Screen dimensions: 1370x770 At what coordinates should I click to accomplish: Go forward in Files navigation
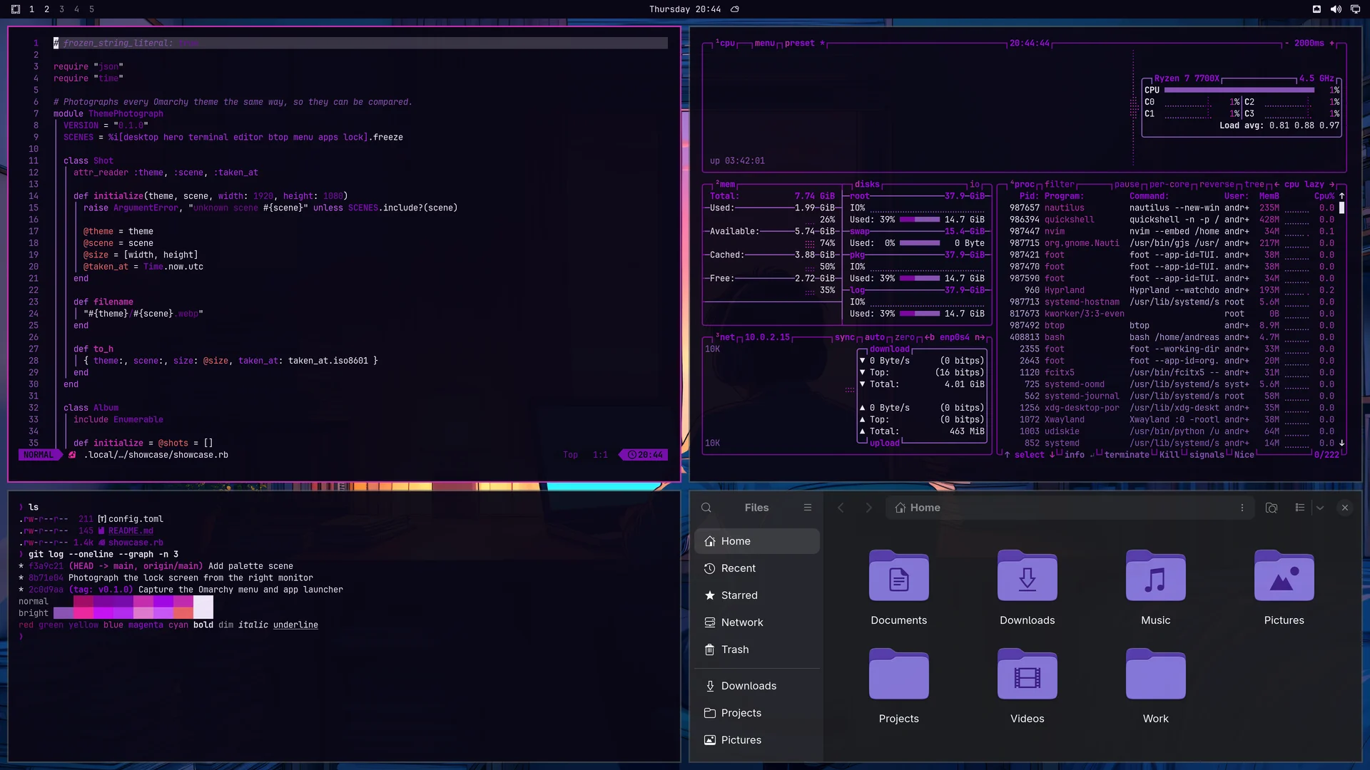(868, 508)
